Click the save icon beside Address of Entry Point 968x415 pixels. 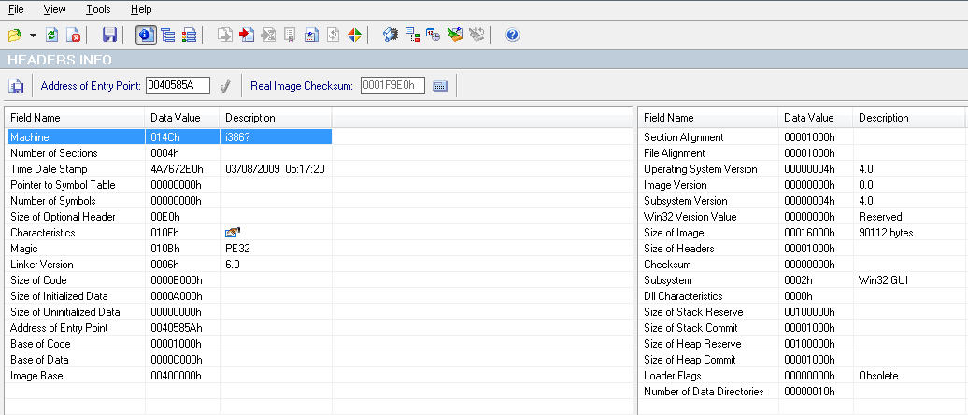click(x=16, y=86)
